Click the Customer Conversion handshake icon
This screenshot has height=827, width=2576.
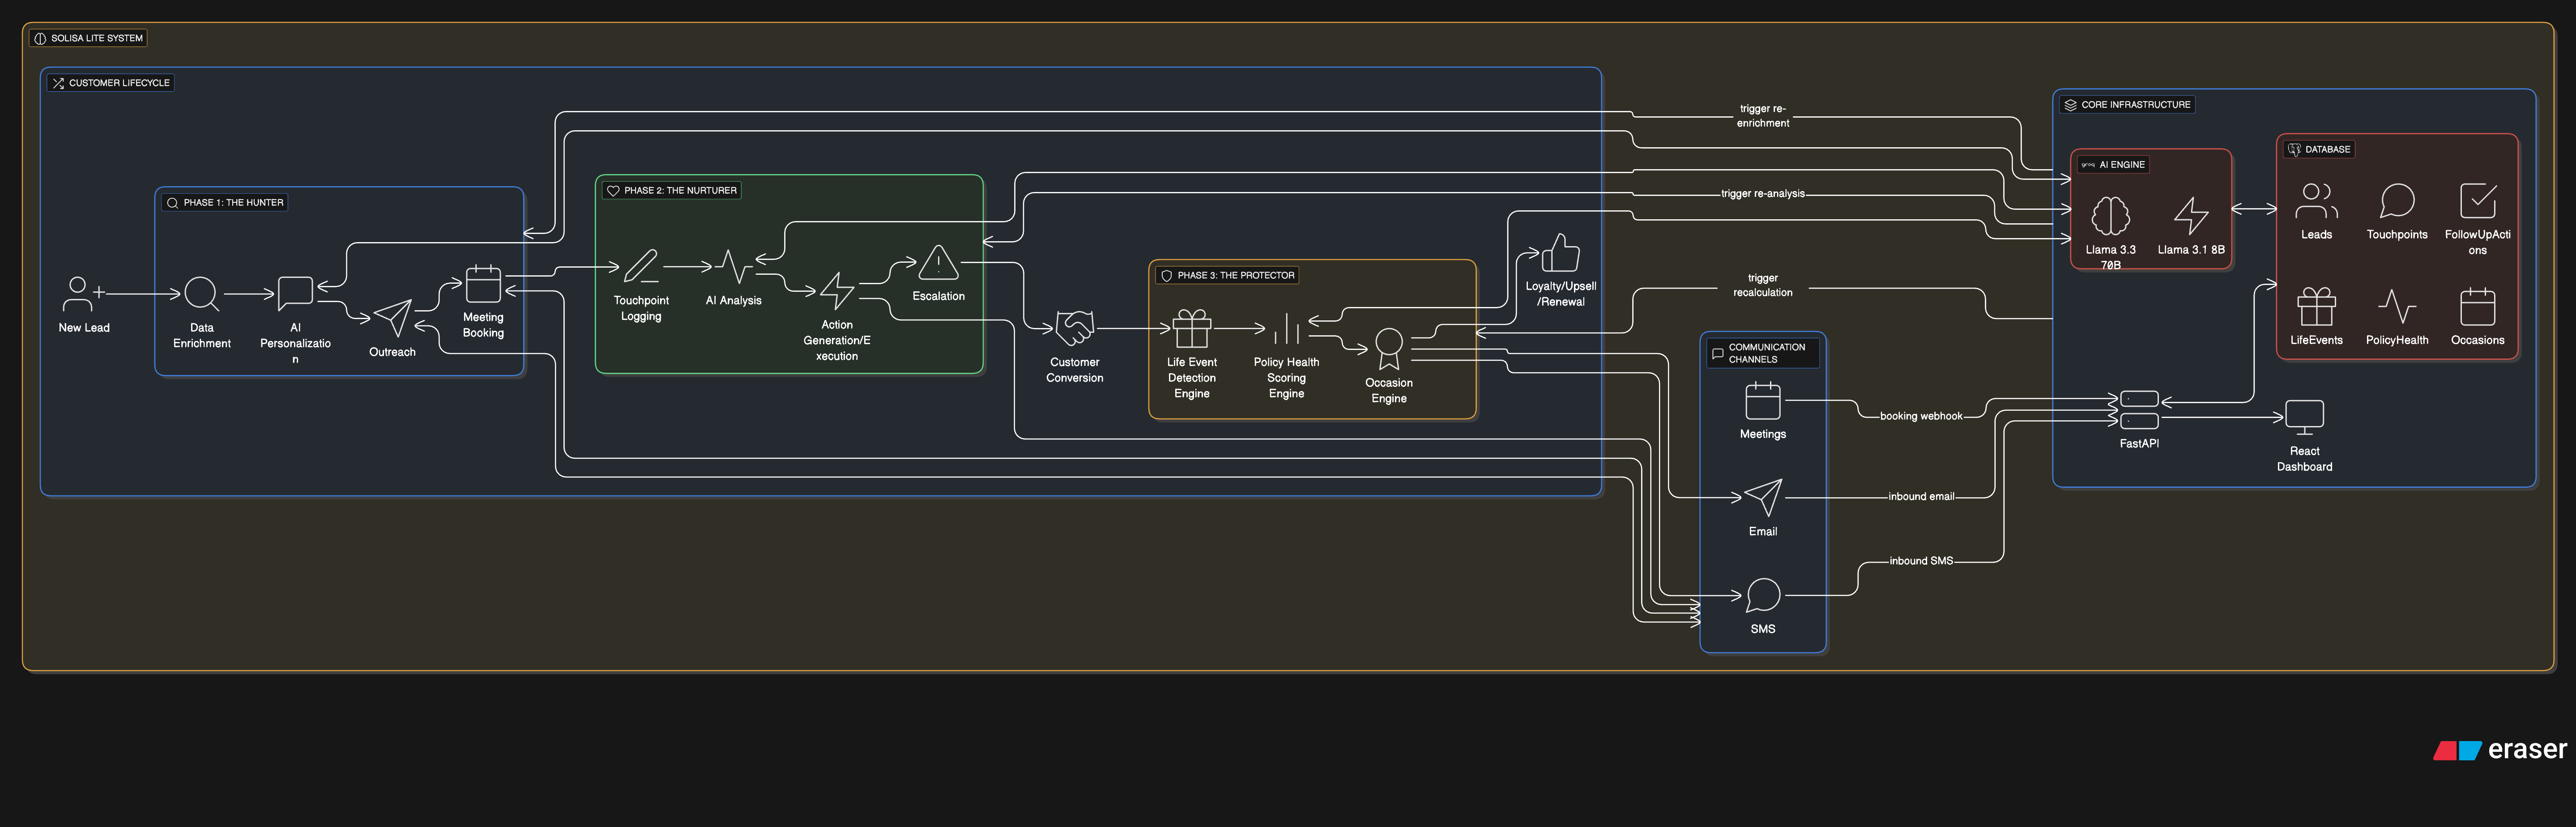point(1074,328)
